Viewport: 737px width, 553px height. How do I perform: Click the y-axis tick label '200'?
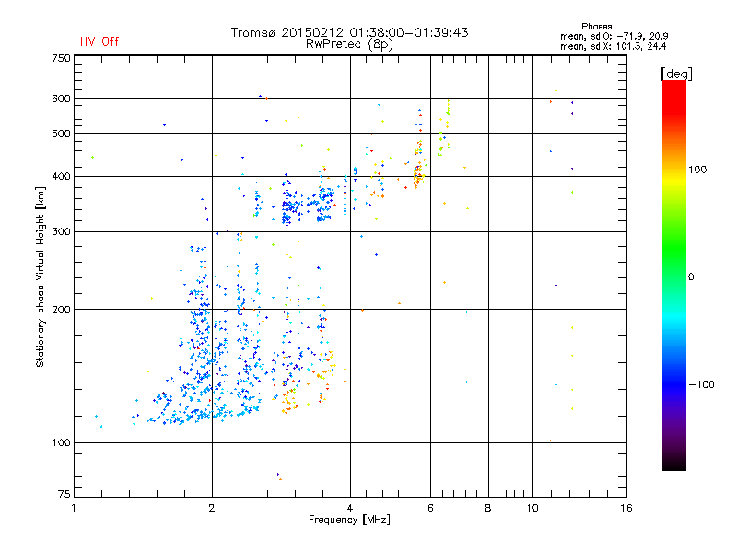tap(61, 310)
